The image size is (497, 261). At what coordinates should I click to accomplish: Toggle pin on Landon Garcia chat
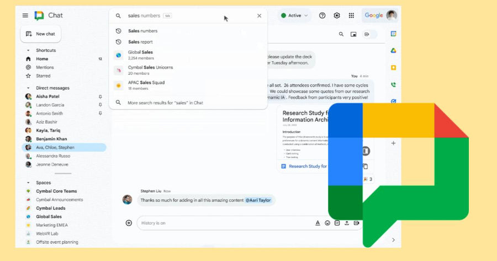click(100, 105)
